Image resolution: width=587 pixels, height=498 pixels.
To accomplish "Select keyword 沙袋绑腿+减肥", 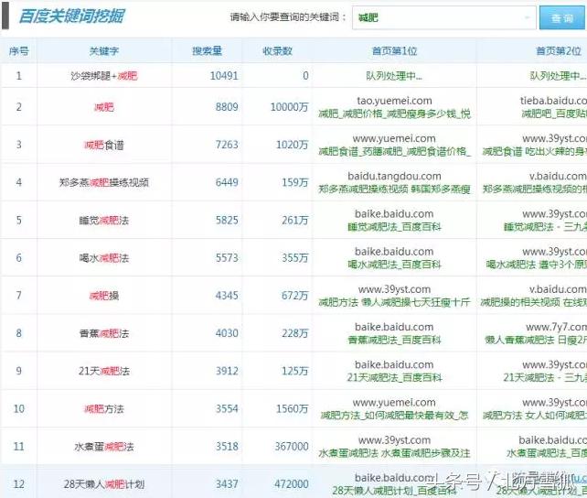I will click(x=104, y=76).
